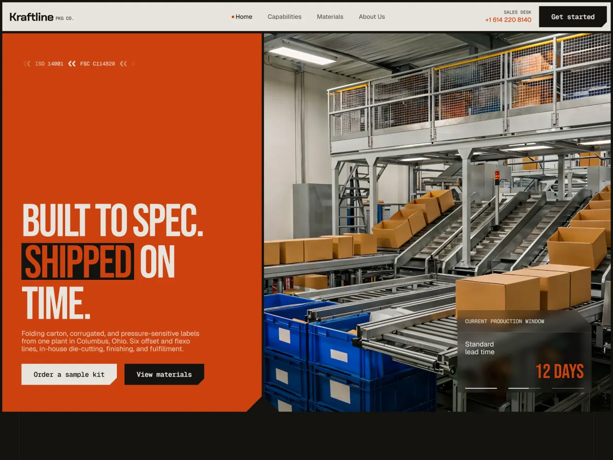This screenshot has height=460, width=613.
Task: Order a sample kit
Action: click(69, 374)
